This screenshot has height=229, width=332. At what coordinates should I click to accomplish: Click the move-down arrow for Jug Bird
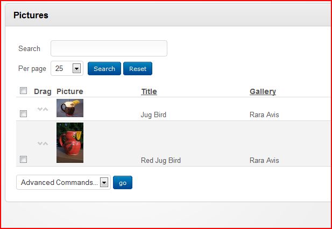click(40, 109)
